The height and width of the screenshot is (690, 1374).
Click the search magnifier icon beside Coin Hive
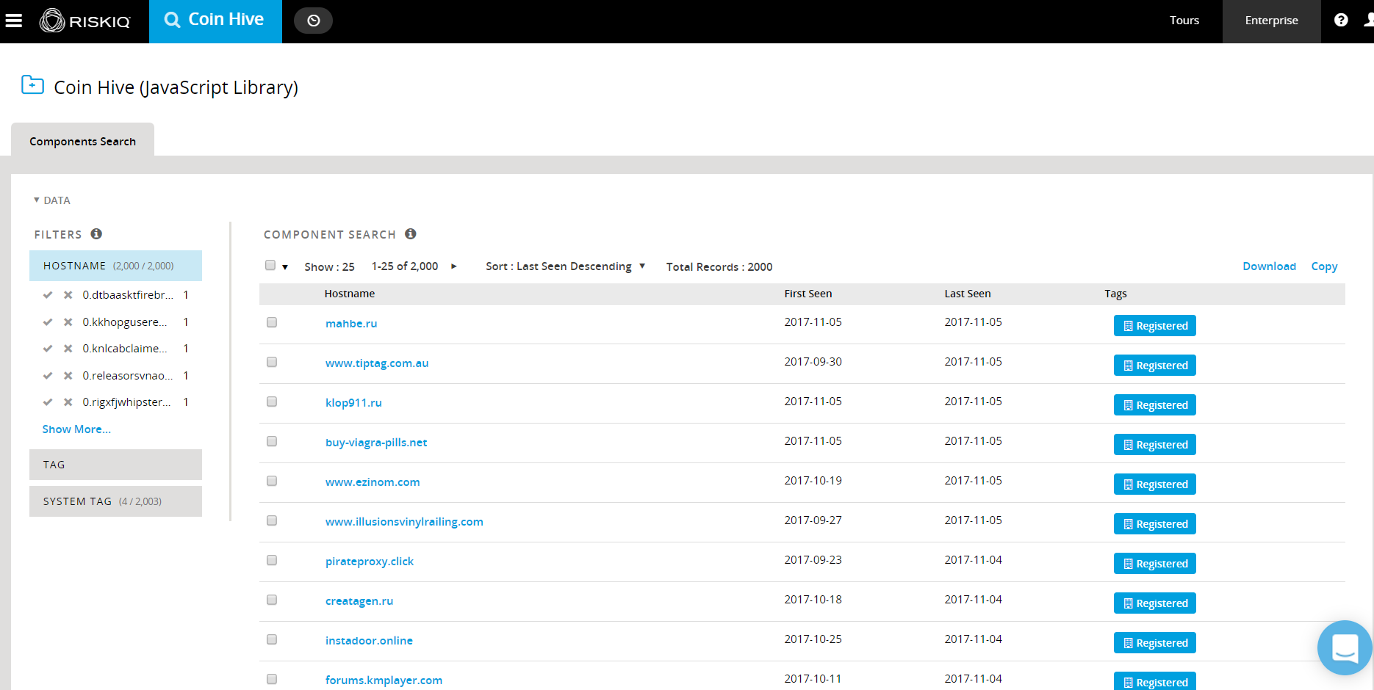172,20
